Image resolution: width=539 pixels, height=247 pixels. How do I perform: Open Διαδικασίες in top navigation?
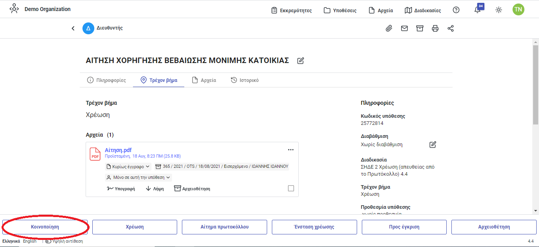point(423,10)
